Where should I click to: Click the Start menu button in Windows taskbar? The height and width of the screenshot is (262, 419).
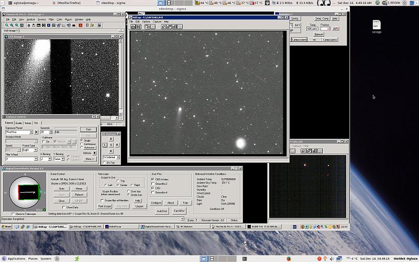coord(7,227)
